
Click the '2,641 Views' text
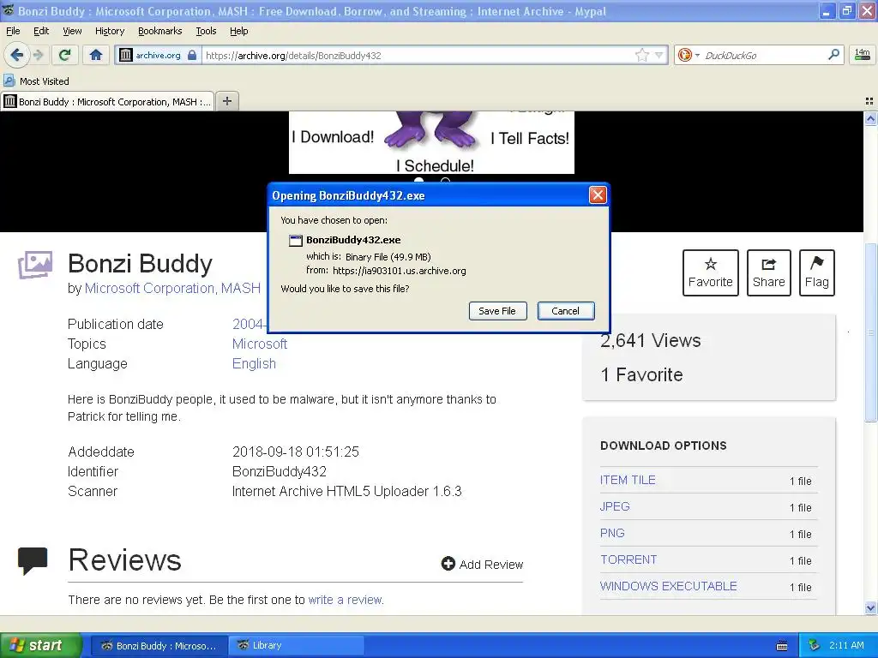point(650,340)
